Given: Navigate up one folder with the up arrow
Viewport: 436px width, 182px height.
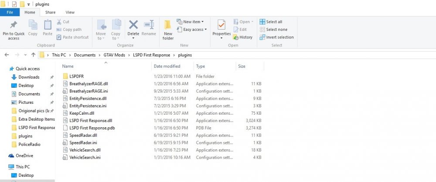Looking at the screenshot, I should tap(34, 55).
